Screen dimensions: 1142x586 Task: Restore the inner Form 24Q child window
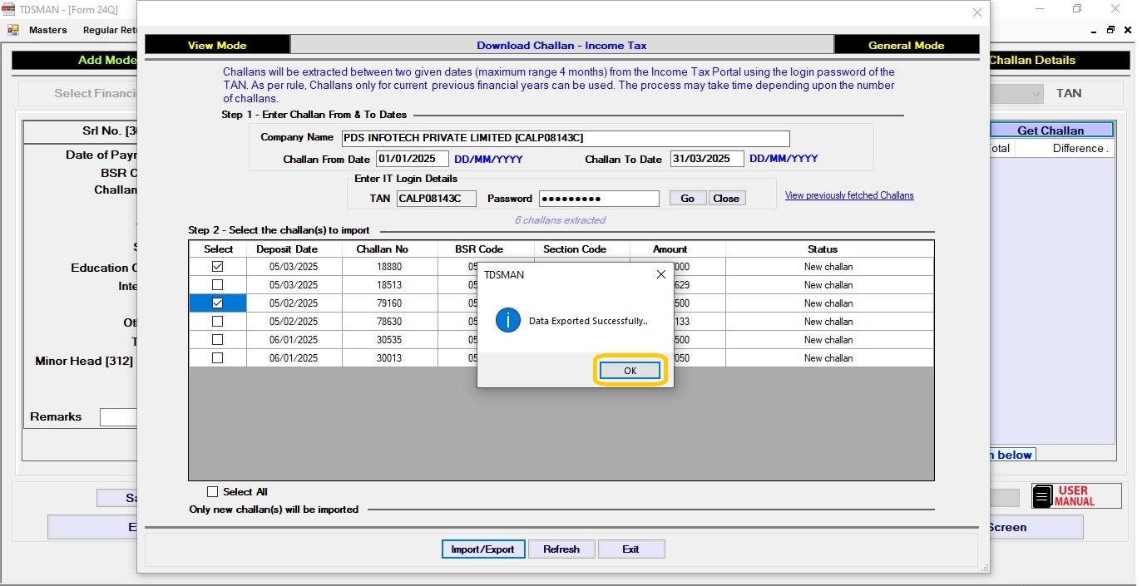[1110, 30]
